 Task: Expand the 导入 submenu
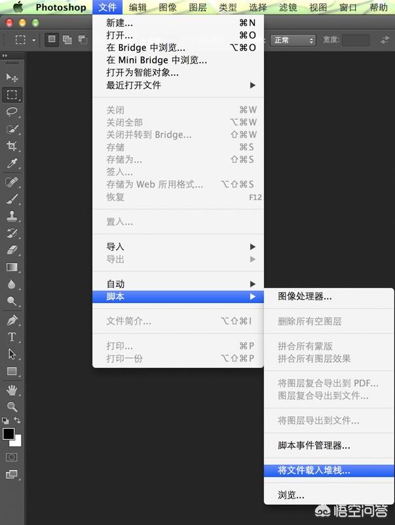point(178,247)
